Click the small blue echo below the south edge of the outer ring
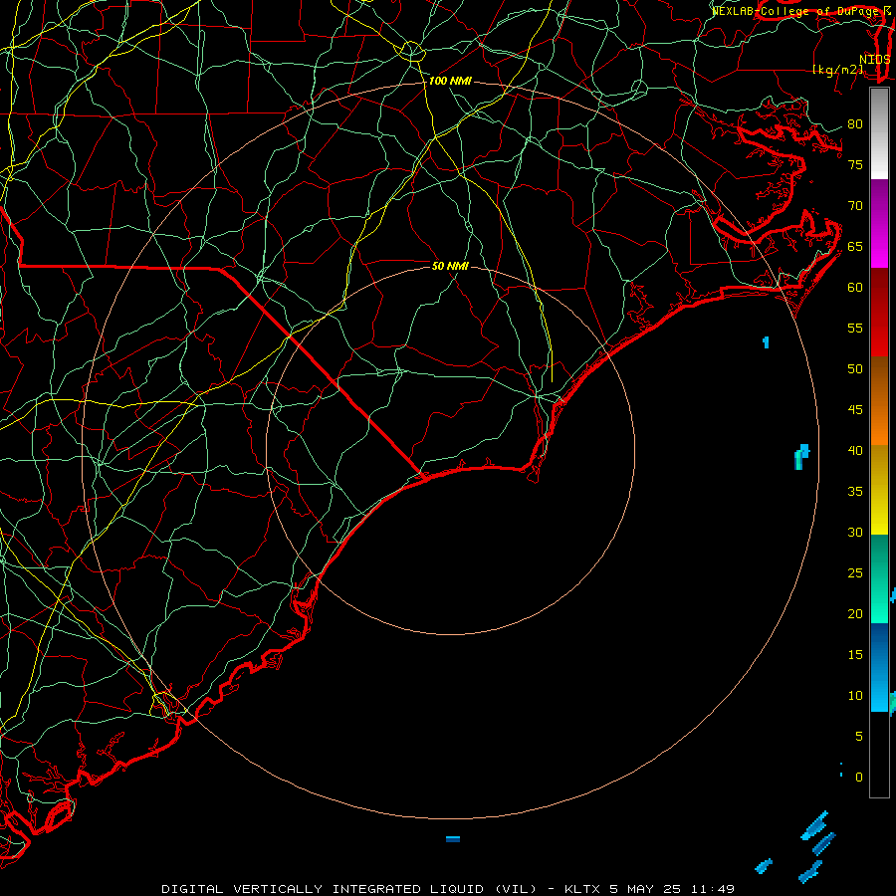The image size is (896, 896). coord(453,839)
